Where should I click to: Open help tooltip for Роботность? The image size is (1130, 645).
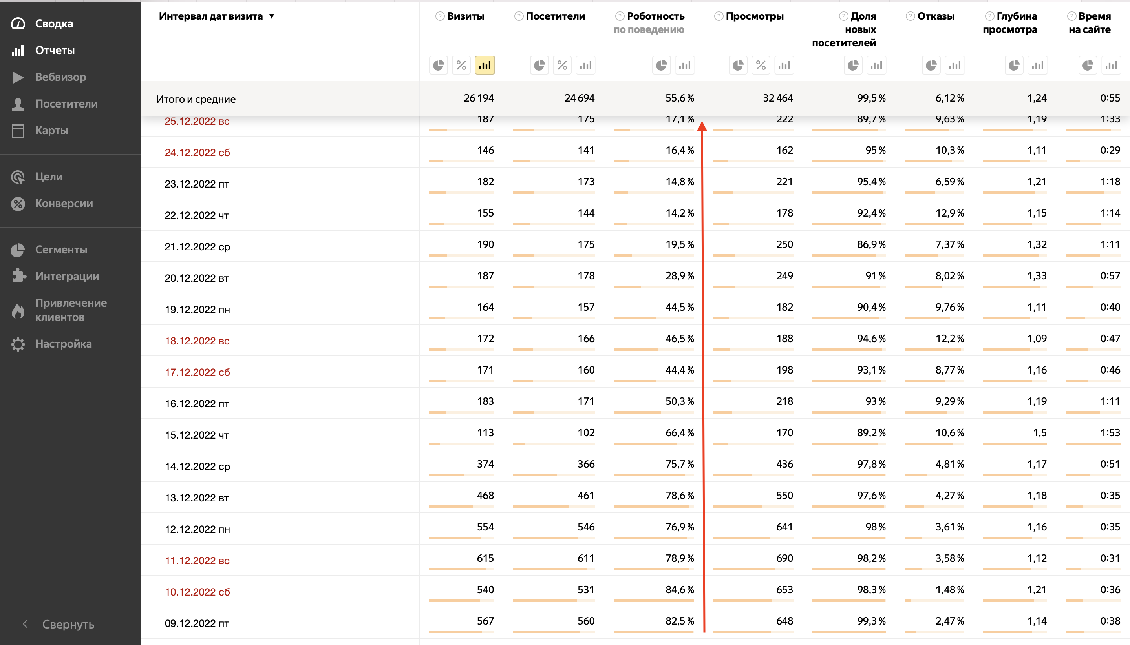point(620,16)
